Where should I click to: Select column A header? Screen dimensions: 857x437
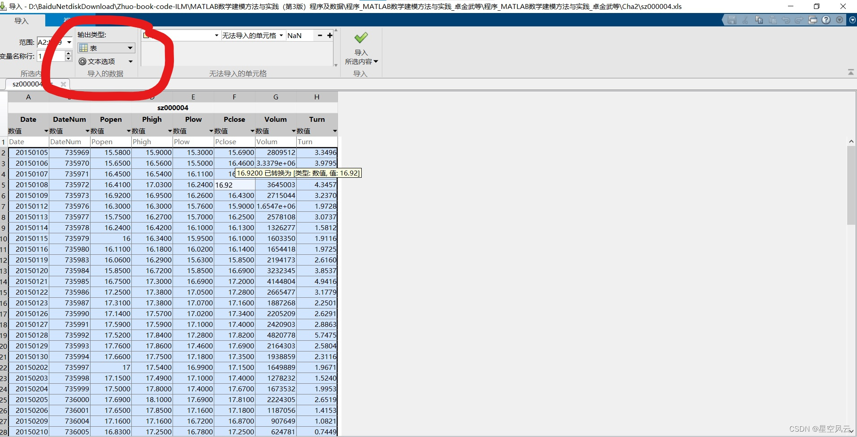click(28, 97)
